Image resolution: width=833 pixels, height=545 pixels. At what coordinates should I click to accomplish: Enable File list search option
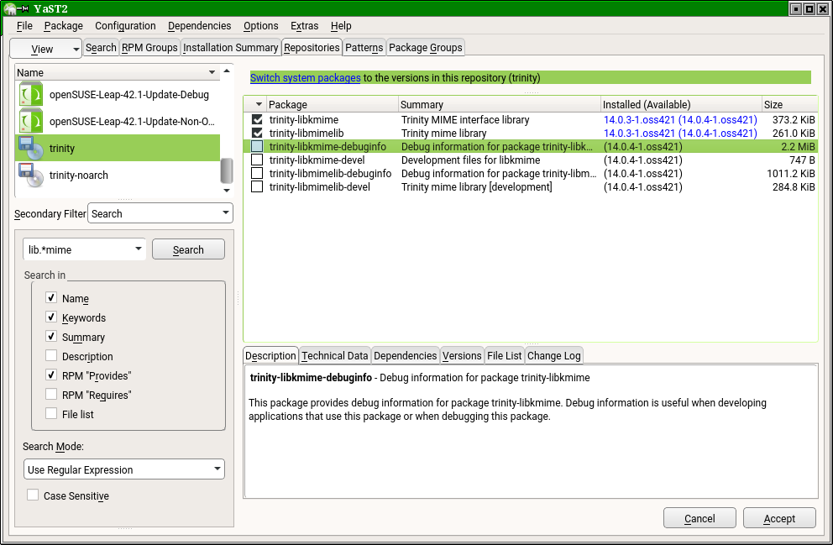[51, 413]
